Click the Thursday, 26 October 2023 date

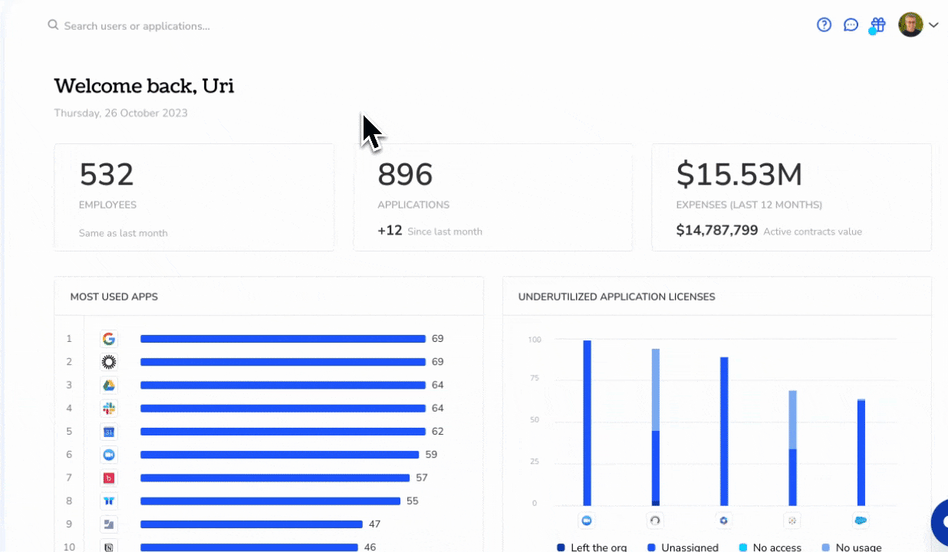click(120, 113)
